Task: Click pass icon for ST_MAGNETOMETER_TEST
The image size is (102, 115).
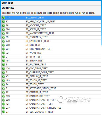Action: 3,33
